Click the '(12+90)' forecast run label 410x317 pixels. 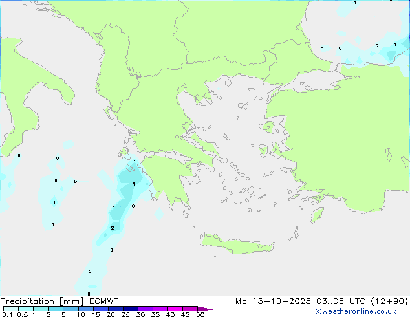[x=389, y=301]
